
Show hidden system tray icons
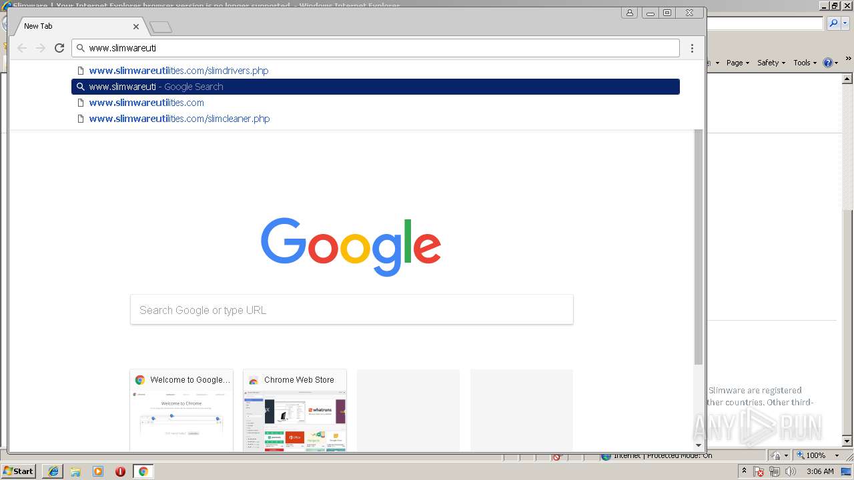point(744,471)
